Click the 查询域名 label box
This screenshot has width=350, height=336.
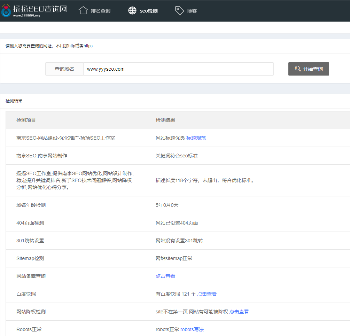pos(64,69)
